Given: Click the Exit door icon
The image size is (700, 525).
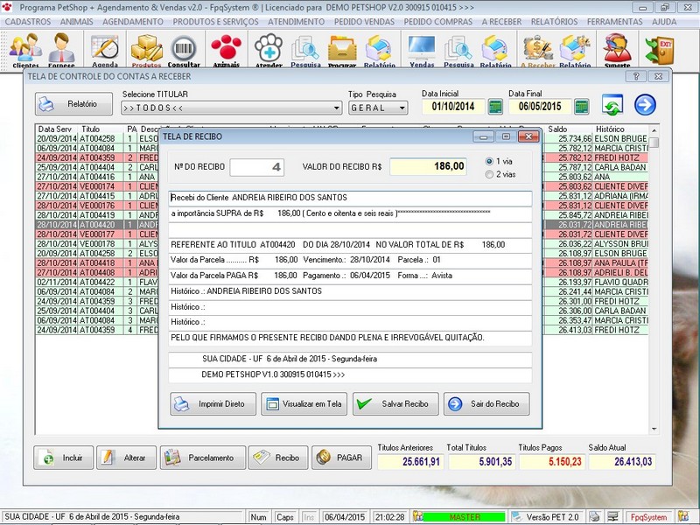Looking at the screenshot, I should [659, 49].
